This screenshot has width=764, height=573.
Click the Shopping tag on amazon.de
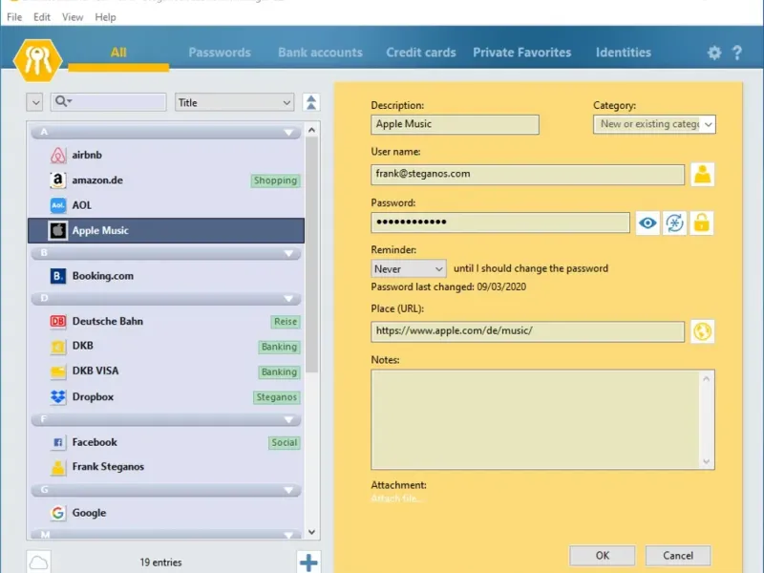tap(275, 180)
